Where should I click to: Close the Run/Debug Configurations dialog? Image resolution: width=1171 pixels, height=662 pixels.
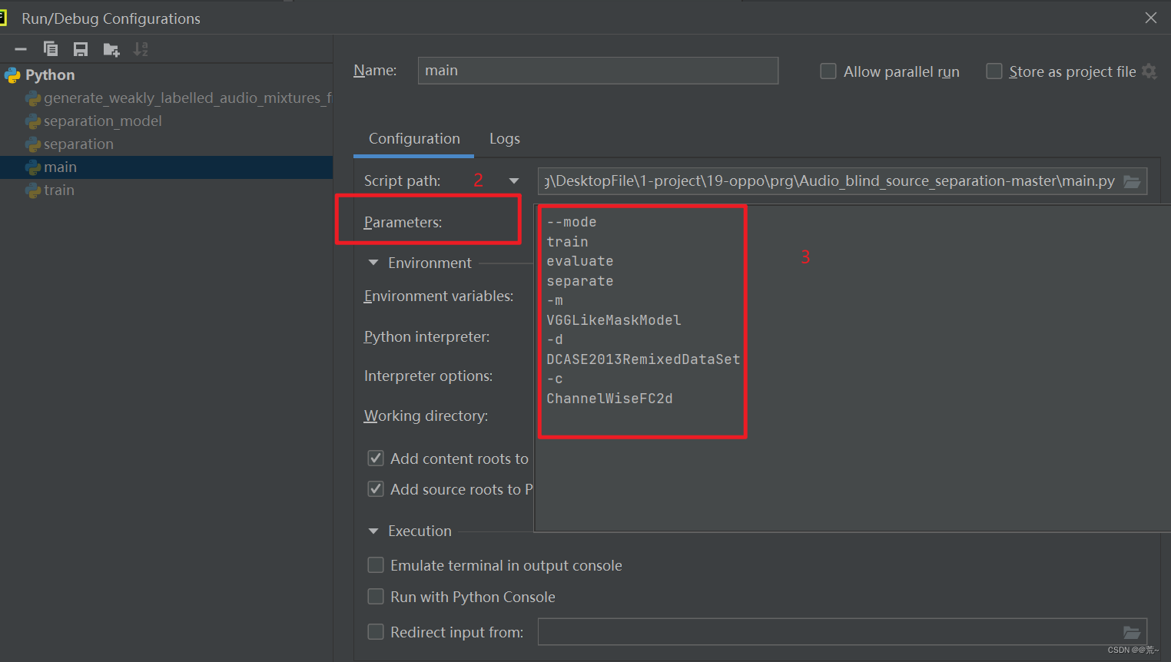1151,18
